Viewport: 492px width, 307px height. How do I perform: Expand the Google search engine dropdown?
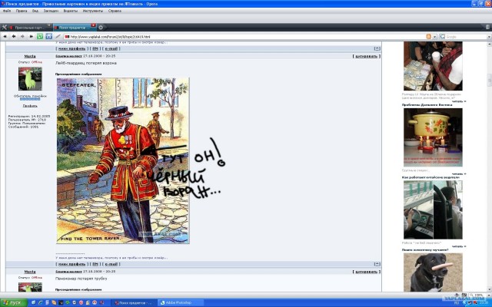click(x=489, y=37)
